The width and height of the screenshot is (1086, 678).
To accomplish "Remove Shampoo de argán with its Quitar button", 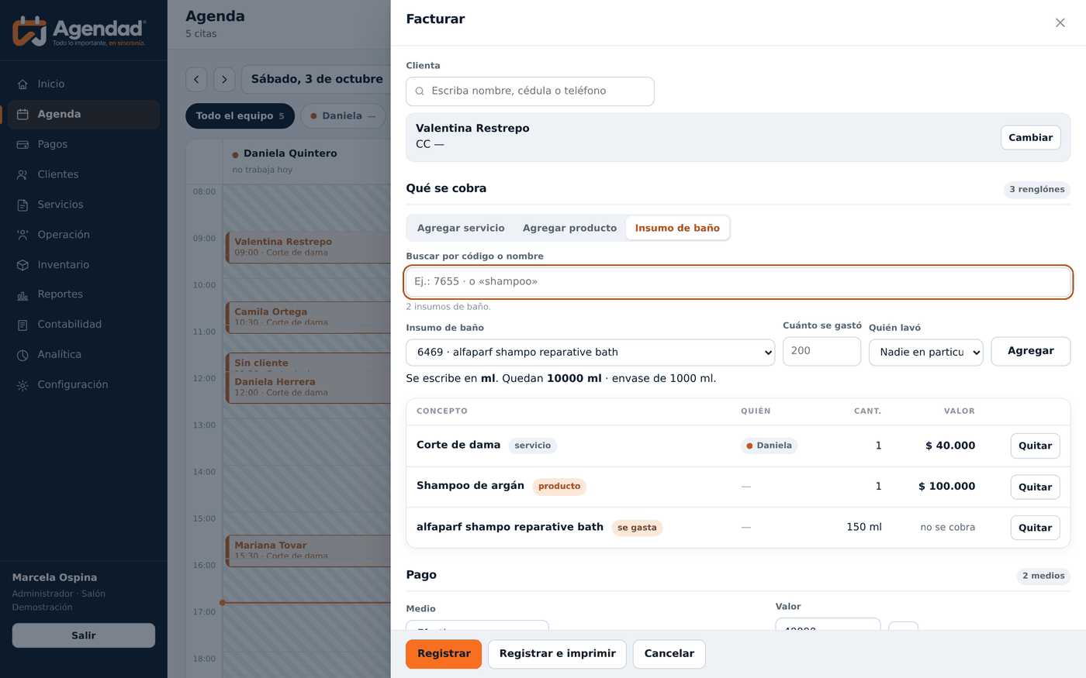I will (x=1035, y=487).
